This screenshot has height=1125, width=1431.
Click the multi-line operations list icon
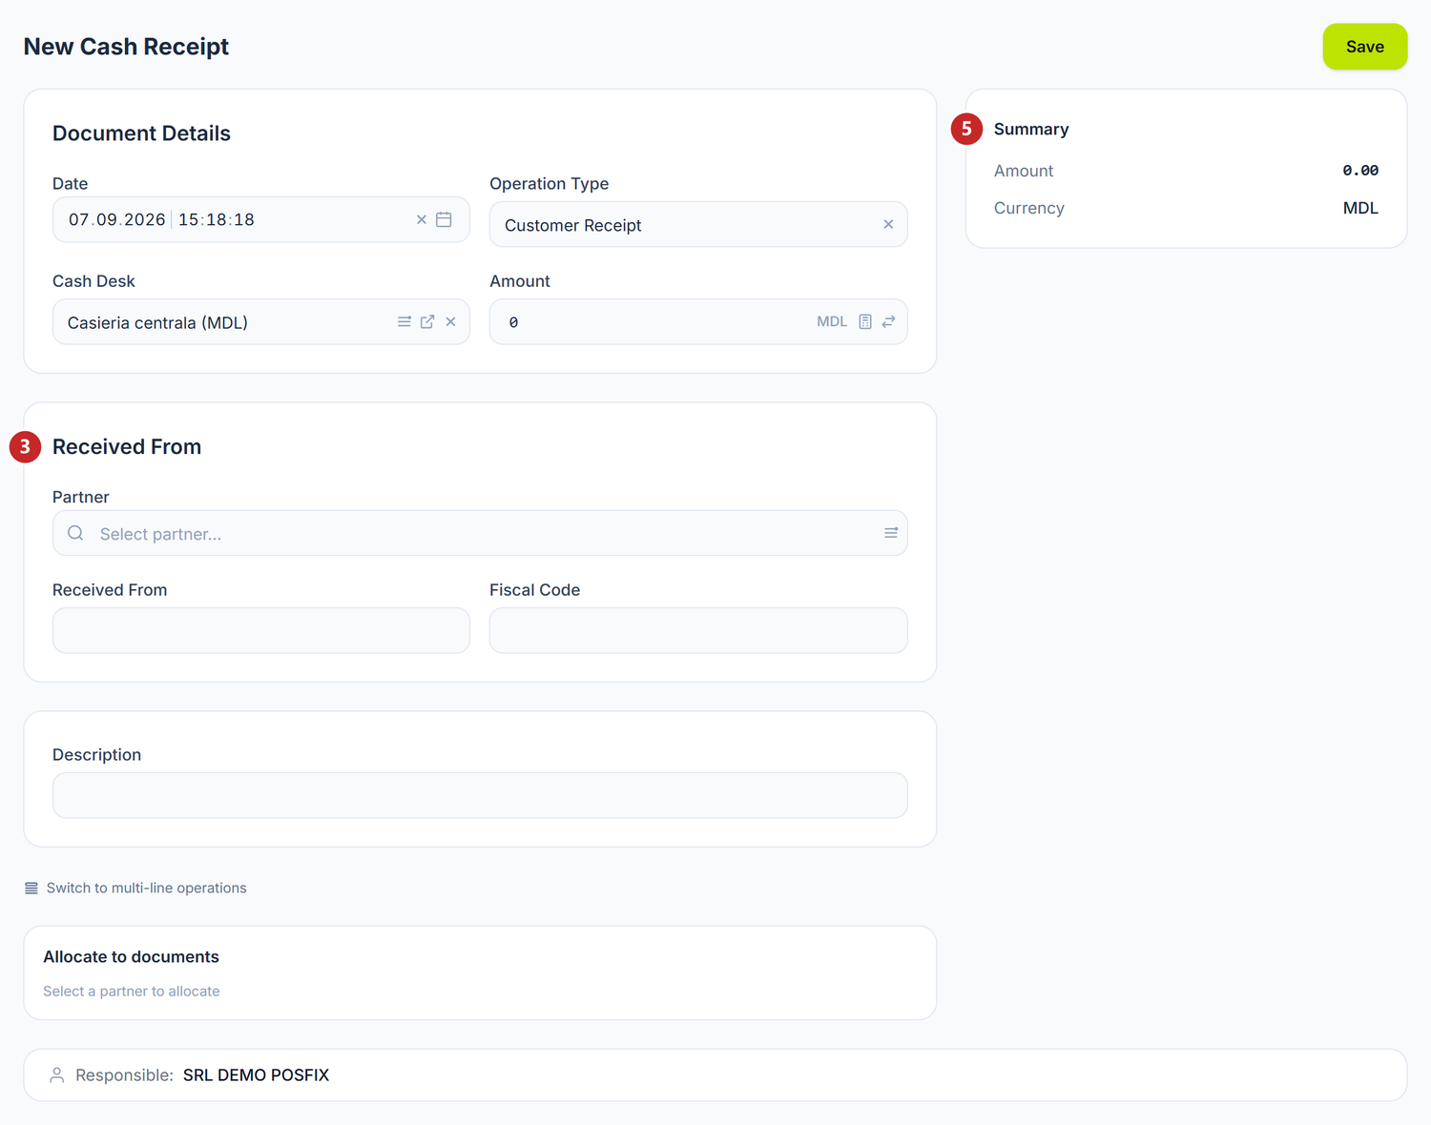31,888
